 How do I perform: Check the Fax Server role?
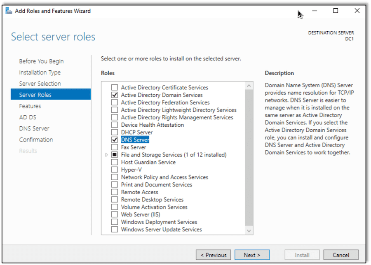(x=114, y=147)
